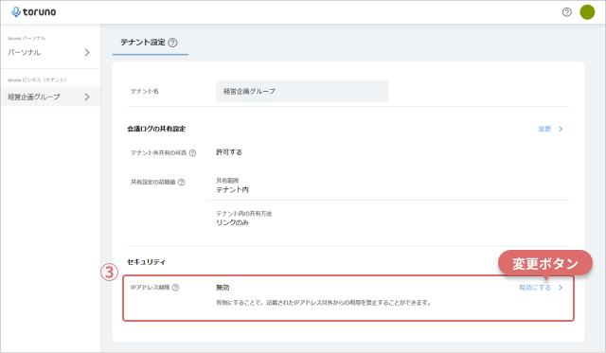The height and width of the screenshot is (353, 606).
Task: Open the green user avatar menu
Action: pyautogui.click(x=587, y=12)
